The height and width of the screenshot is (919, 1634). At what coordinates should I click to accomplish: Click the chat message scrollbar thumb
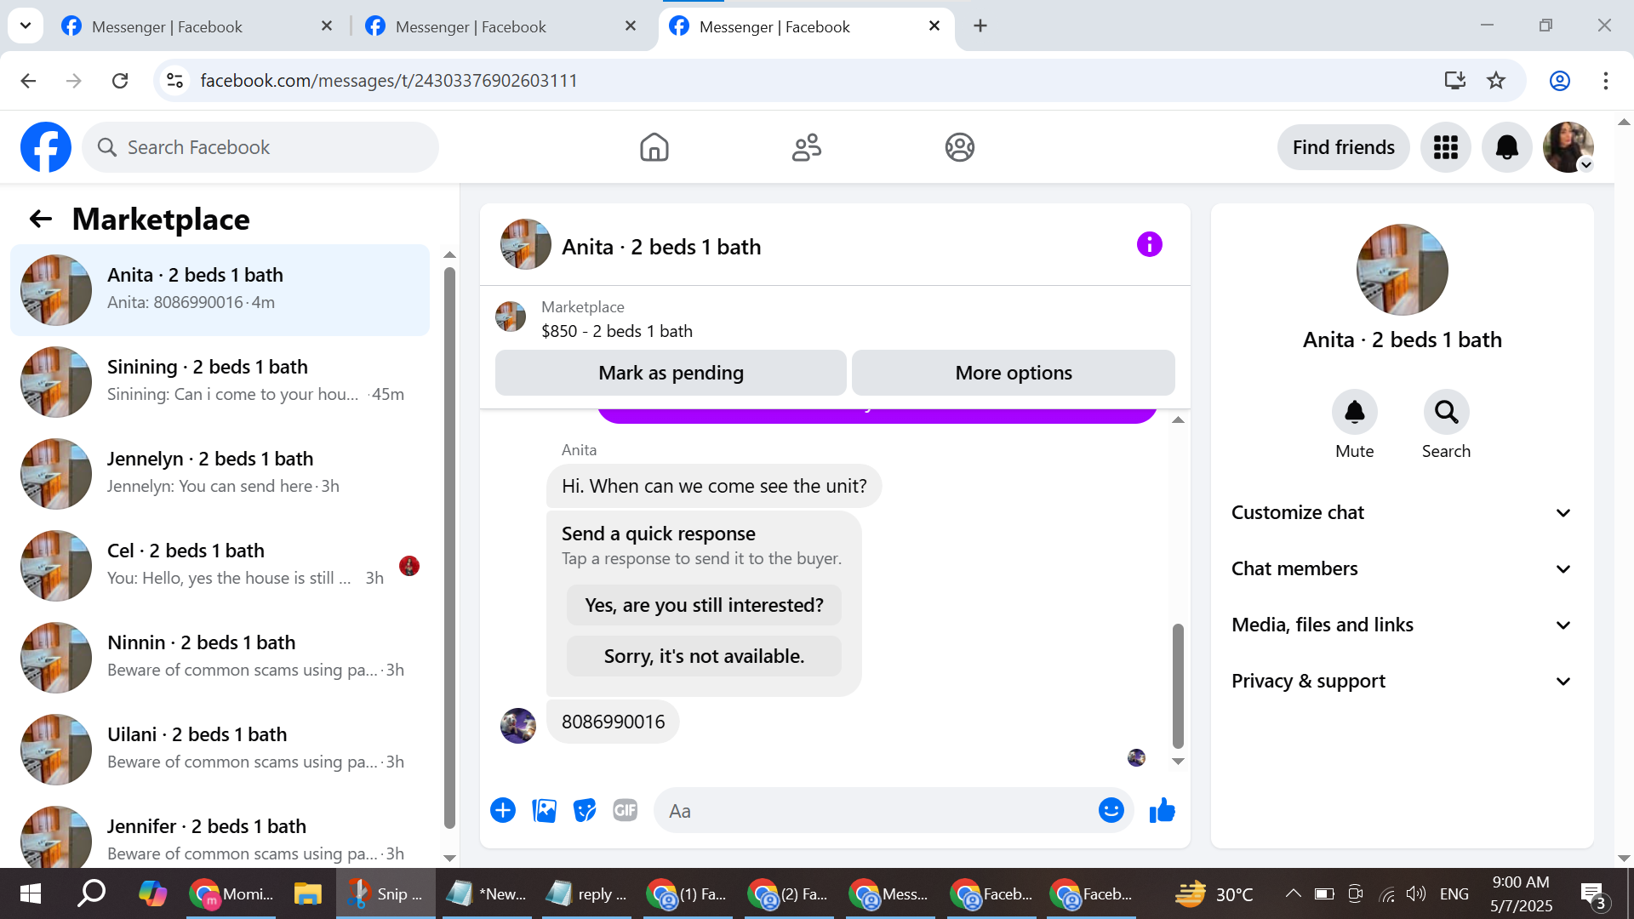tap(1178, 685)
